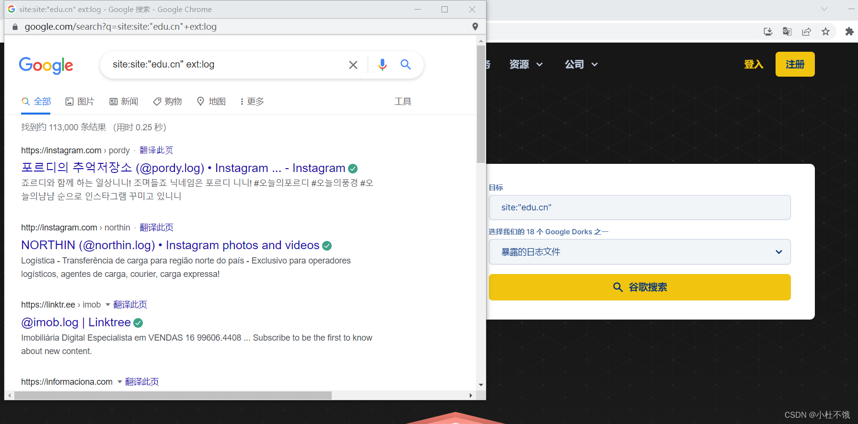Viewport: 858px width, 424px height.
Task: Minimize the Google search popup window
Action: click(x=417, y=9)
